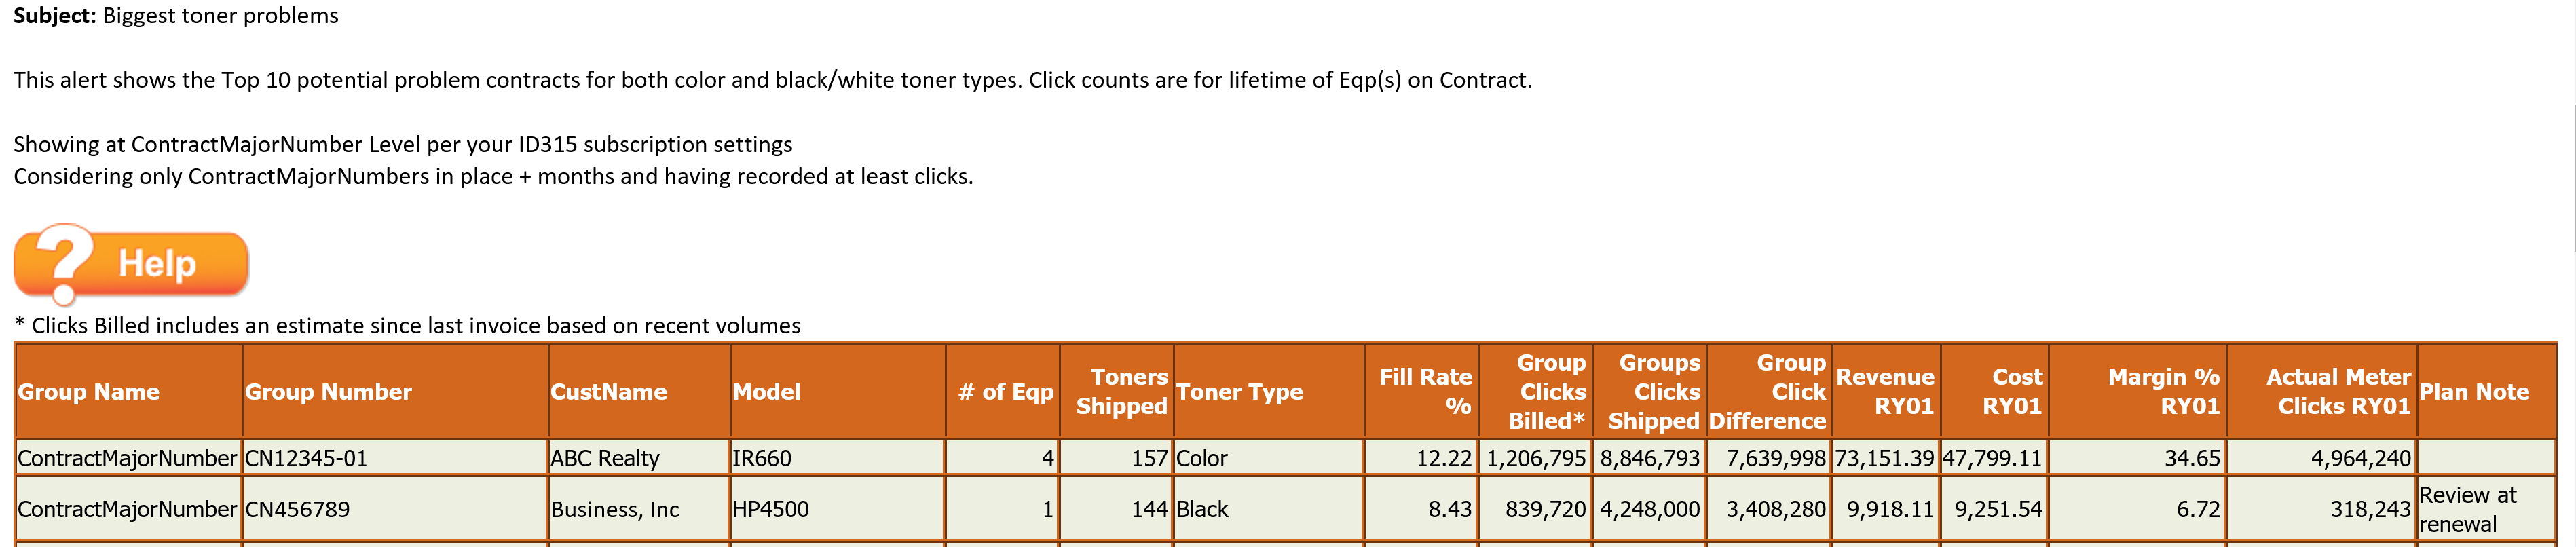Select the ABC Realty customer cell

tap(605, 458)
